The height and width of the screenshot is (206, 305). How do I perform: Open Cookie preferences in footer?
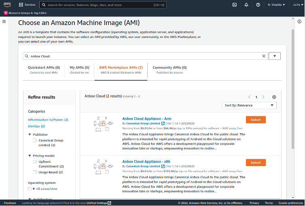290,203
